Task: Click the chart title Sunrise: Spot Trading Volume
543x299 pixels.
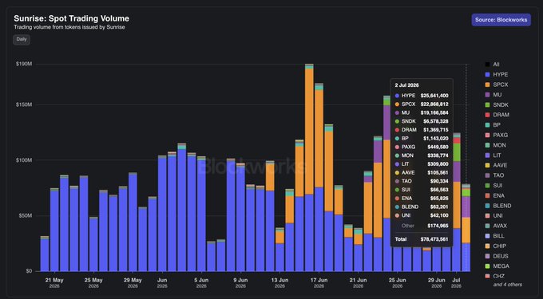Action: coord(71,18)
